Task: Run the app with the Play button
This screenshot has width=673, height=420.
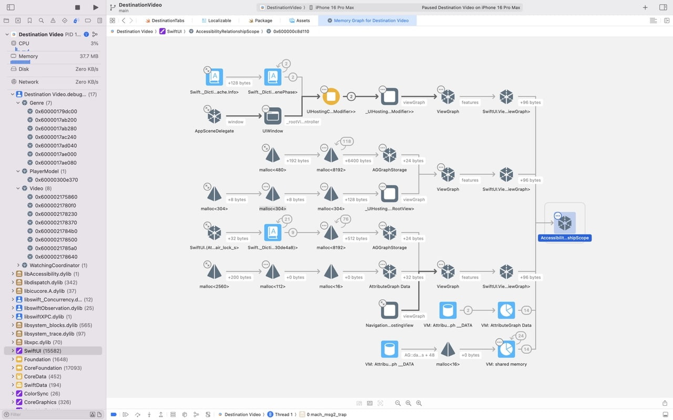Action: (x=96, y=7)
